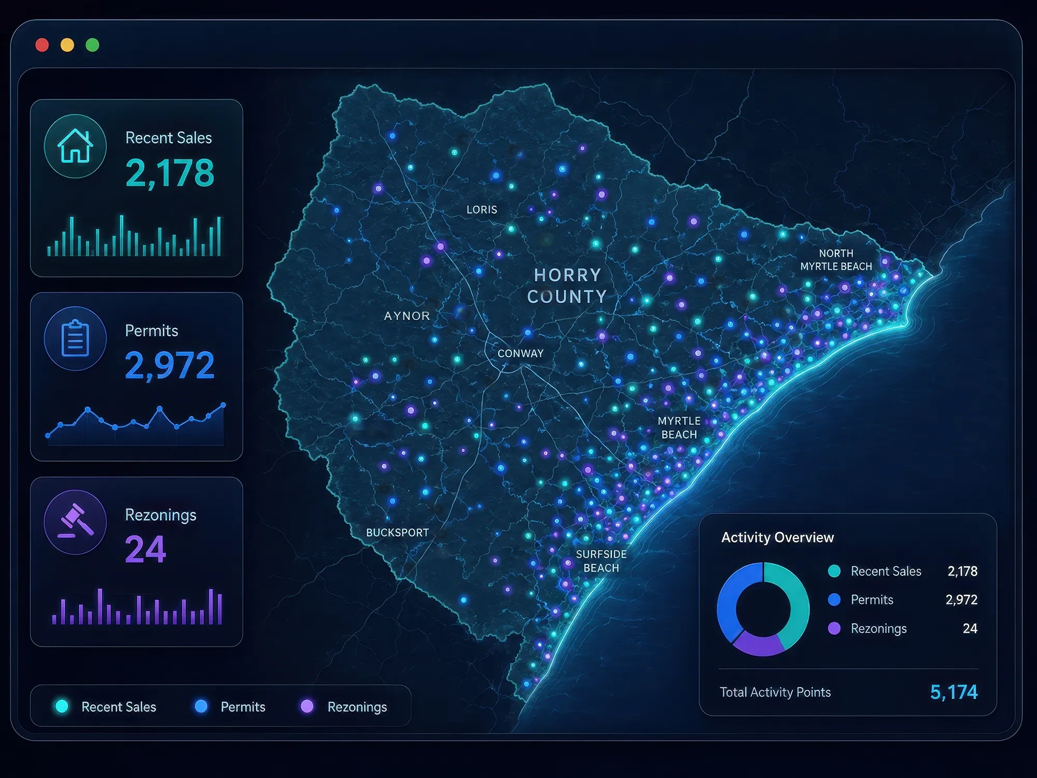Click the Rezonings card title
The width and height of the screenshot is (1037, 778).
[161, 515]
